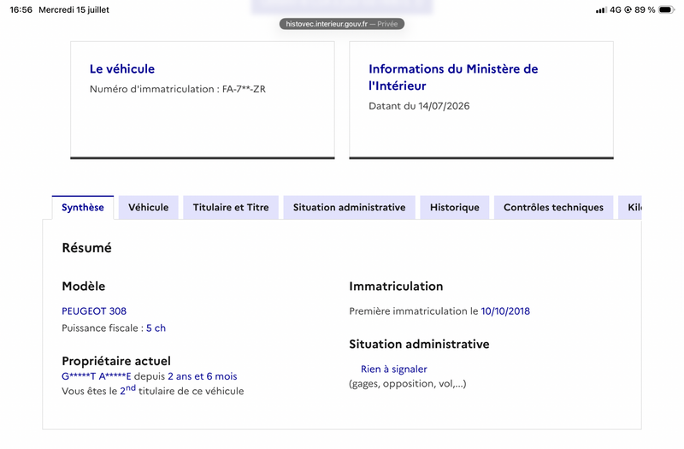Open the Synthèse tab
684x449 pixels.
coord(83,207)
